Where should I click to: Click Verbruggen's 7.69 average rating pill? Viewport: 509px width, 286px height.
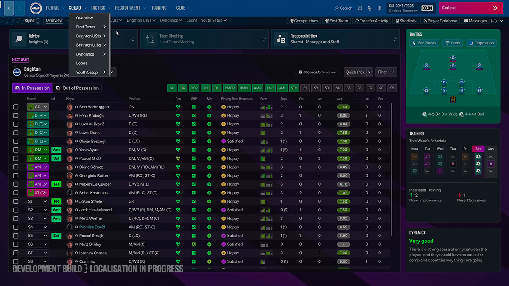pyautogui.click(x=344, y=107)
